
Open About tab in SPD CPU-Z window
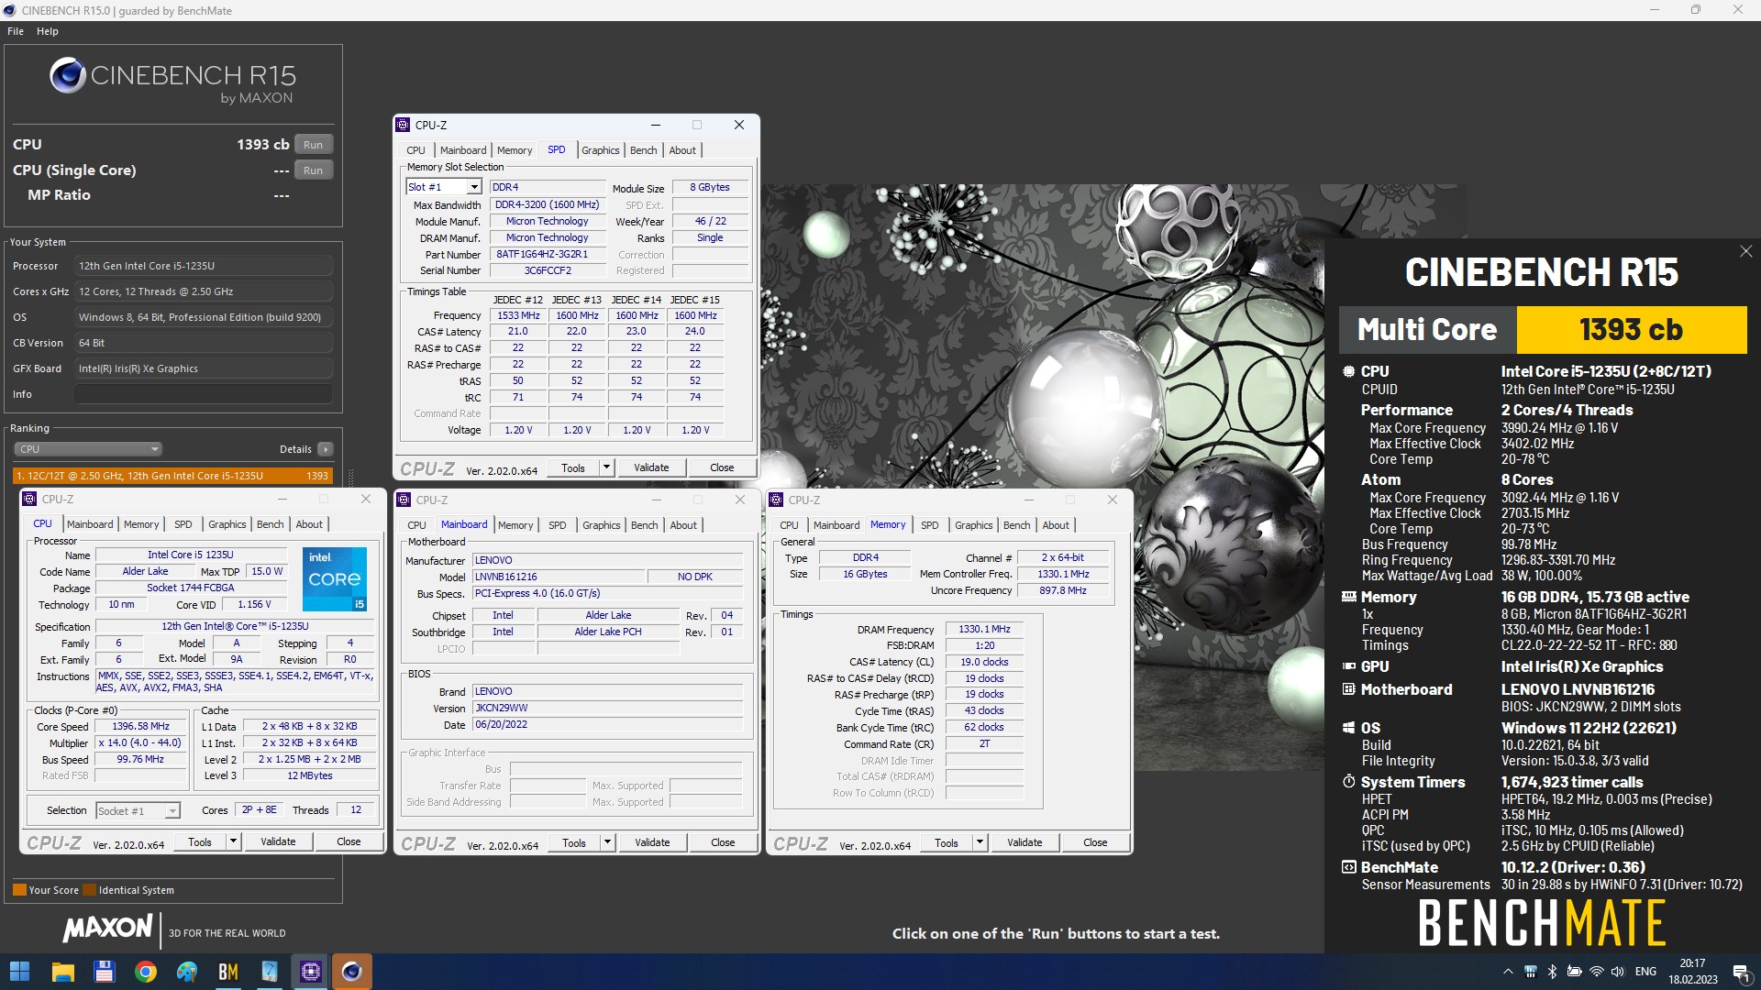(681, 150)
